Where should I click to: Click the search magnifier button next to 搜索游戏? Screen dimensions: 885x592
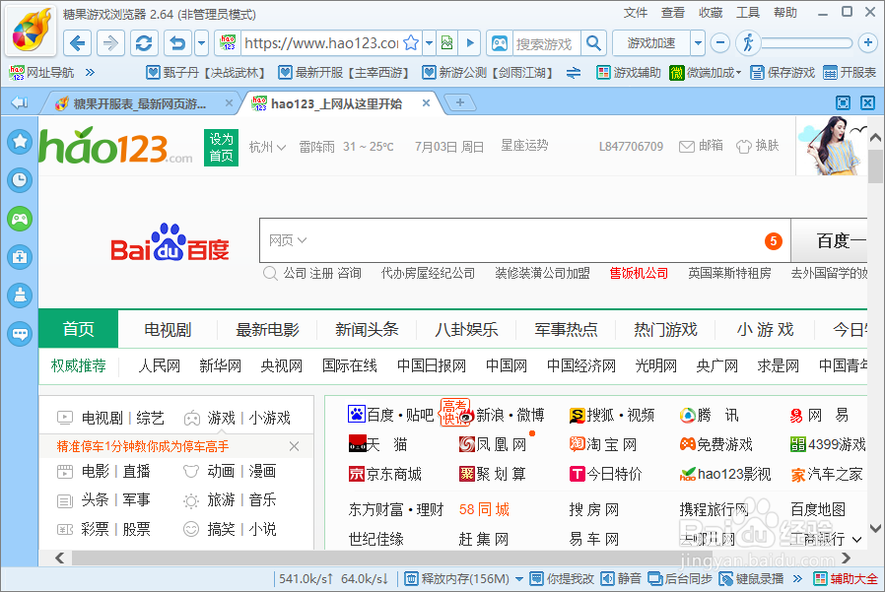pyautogui.click(x=593, y=43)
